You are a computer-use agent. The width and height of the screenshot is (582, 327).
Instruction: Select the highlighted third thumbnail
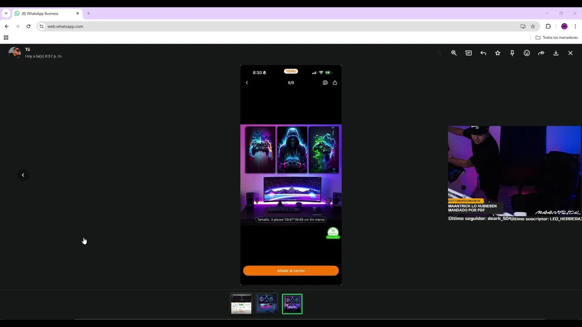(292, 304)
